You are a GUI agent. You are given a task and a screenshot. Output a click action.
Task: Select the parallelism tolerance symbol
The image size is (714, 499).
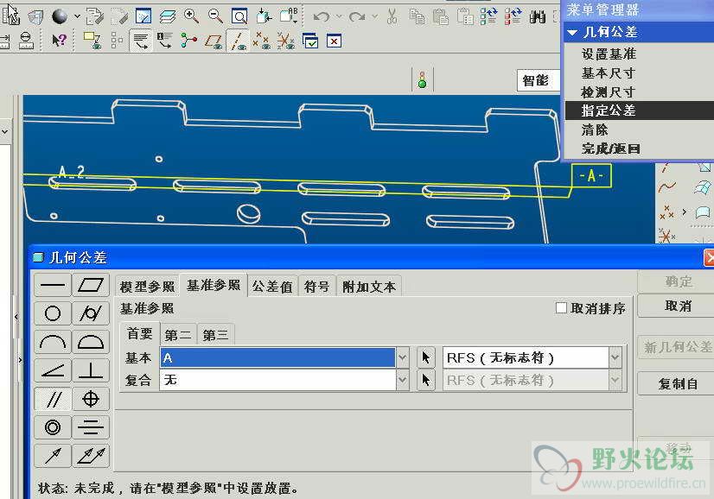pyautogui.click(x=53, y=399)
